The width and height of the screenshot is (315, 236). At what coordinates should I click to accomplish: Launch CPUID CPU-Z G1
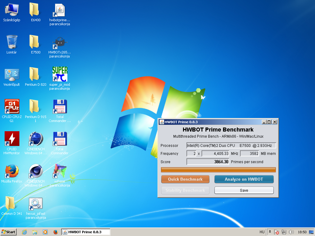coord(12,111)
